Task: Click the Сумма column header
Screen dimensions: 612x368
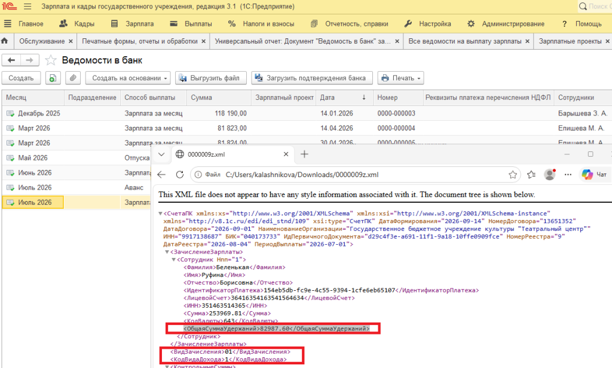Action: click(219, 98)
